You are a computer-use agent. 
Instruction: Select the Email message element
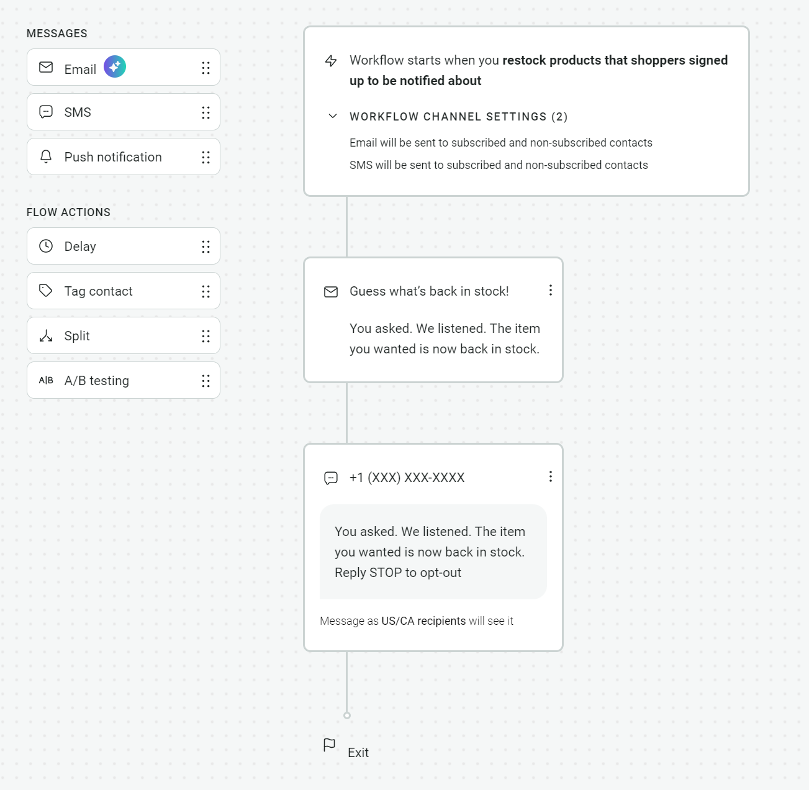(x=123, y=67)
